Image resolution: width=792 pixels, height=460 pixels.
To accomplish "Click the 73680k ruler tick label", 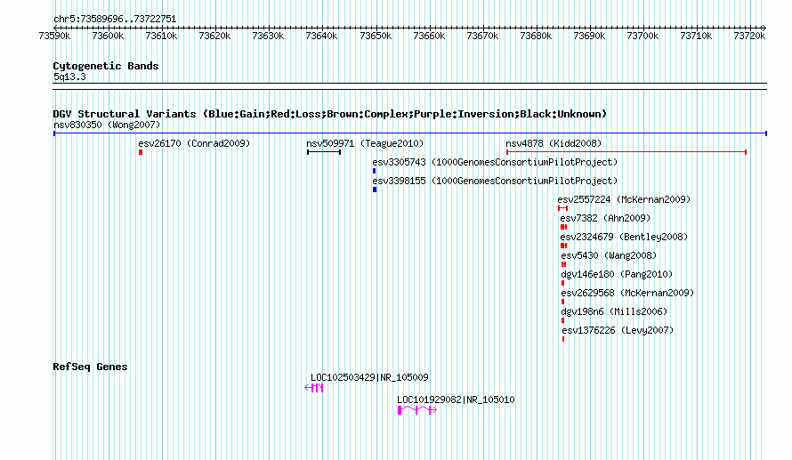I will point(536,36).
